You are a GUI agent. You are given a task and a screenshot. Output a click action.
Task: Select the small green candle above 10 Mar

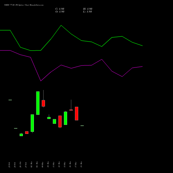[49, 118]
